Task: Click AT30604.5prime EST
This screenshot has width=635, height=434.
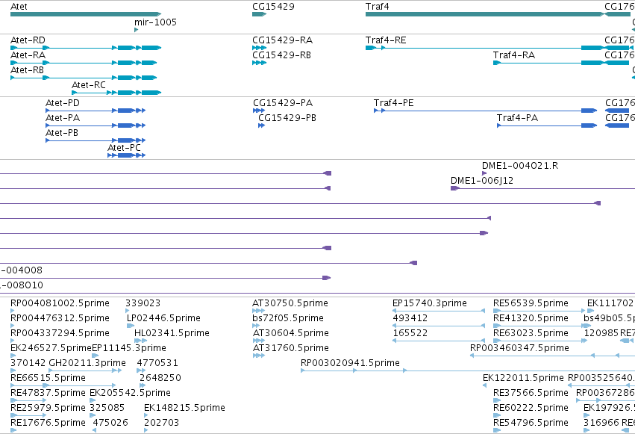Action: tap(258, 341)
